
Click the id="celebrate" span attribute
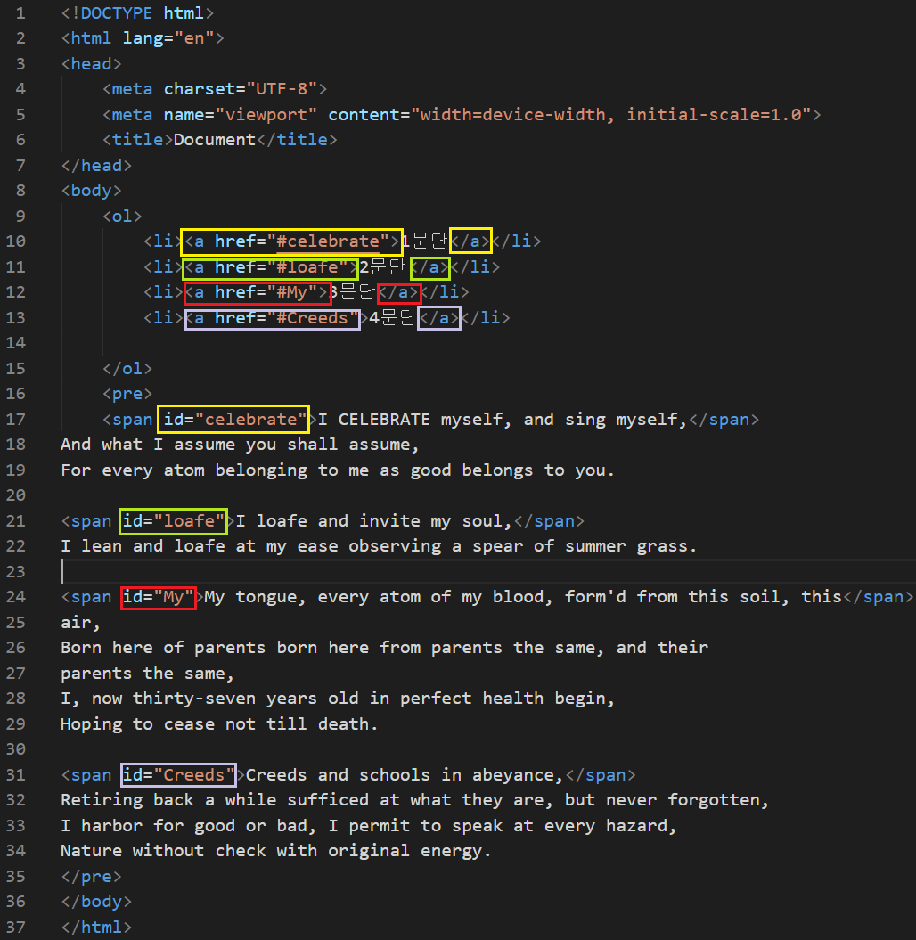click(233, 420)
